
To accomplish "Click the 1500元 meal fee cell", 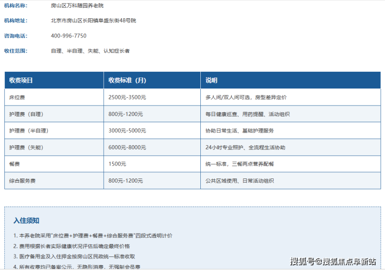I will 152,164.
